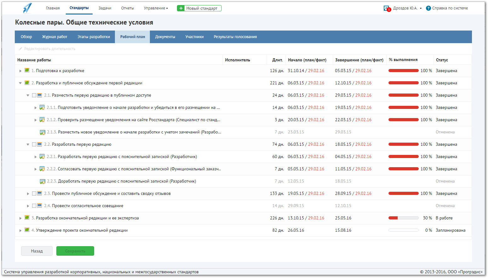Click group icon of 2.2 Разработать первую редакцию
This screenshot has height=278, width=488.
[40, 144]
